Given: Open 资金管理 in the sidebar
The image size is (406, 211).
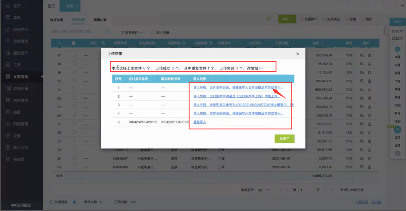Looking at the screenshot, I should (x=20, y=41).
